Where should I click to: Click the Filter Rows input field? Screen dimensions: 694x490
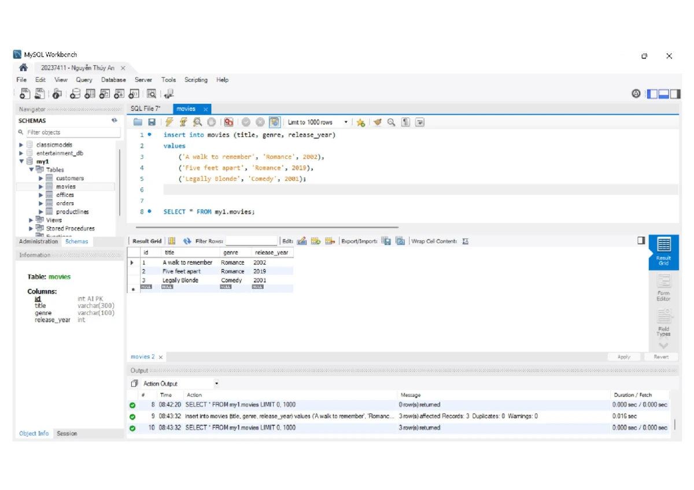point(252,242)
